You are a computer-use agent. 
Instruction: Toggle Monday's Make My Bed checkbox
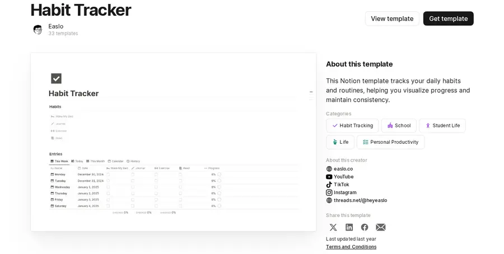click(108, 175)
